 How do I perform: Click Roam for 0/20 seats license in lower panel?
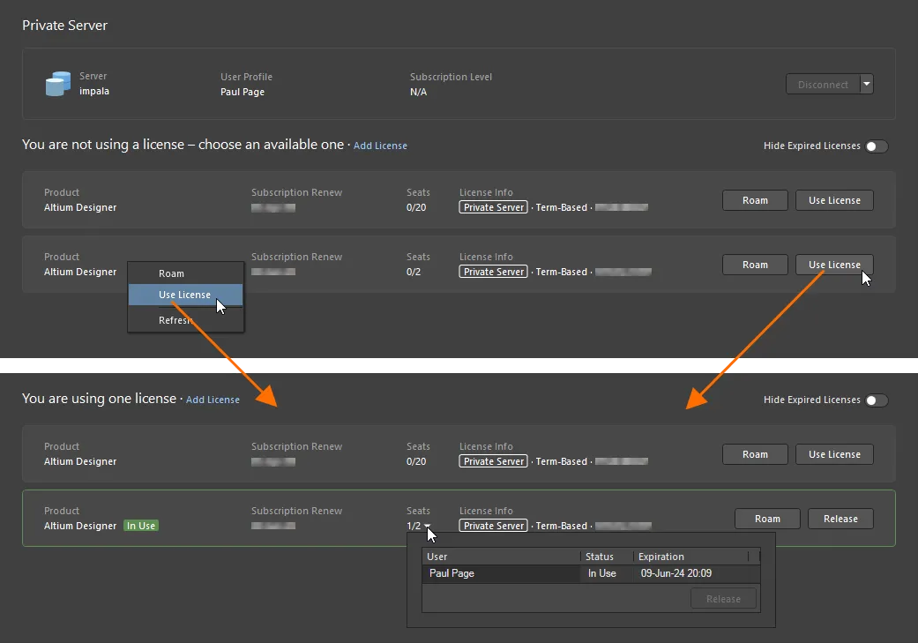pos(755,454)
